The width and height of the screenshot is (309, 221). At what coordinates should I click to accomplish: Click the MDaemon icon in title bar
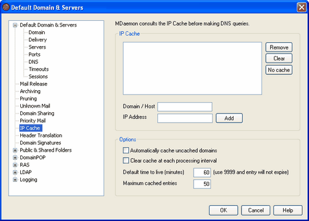(x=6, y=7)
